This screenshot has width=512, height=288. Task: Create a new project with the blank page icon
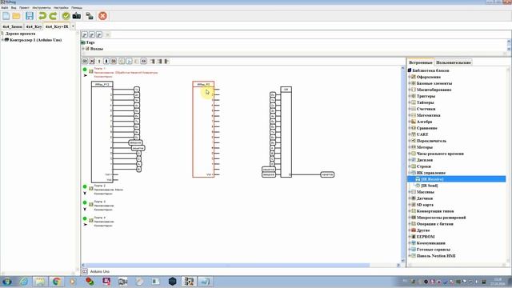[6, 16]
